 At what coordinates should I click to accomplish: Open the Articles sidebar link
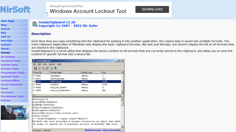tap(6, 100)
